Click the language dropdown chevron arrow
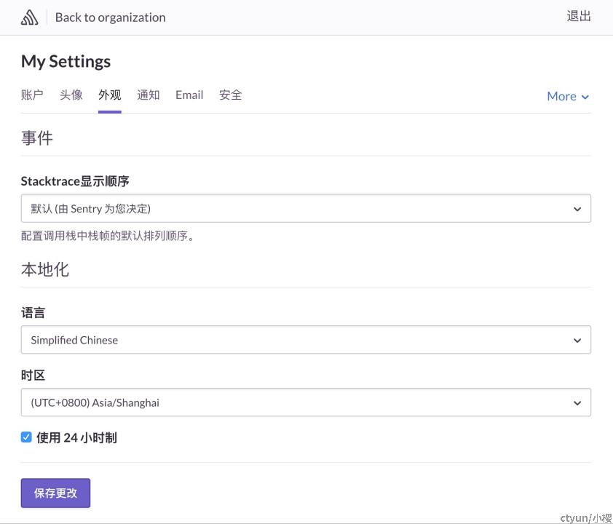Screen dimensions: 613x524 click(577, 341)
